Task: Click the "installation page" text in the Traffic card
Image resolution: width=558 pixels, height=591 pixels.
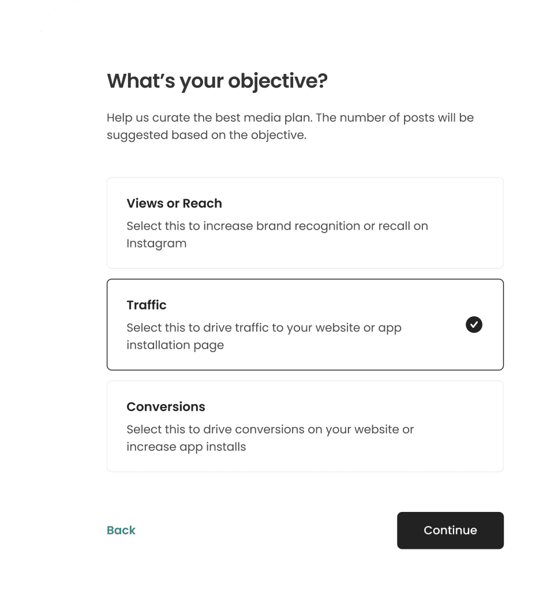Action: tap(175, 345)
